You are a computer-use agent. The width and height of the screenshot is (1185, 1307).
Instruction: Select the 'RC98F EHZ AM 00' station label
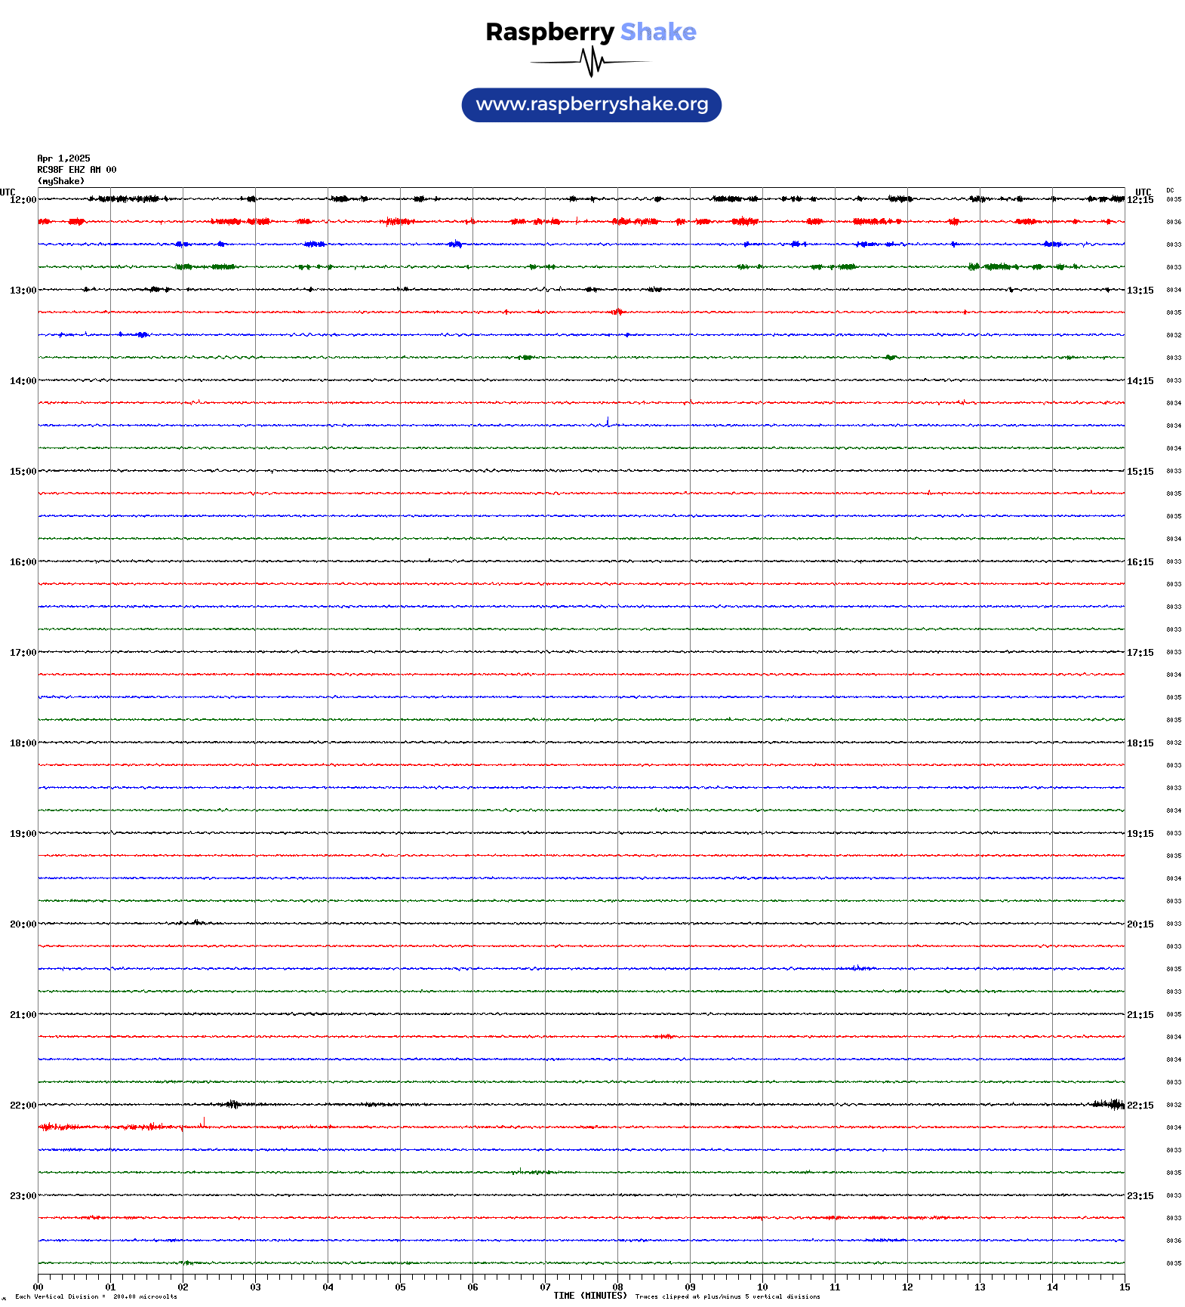pyautogui.click(x=77, y=170)
